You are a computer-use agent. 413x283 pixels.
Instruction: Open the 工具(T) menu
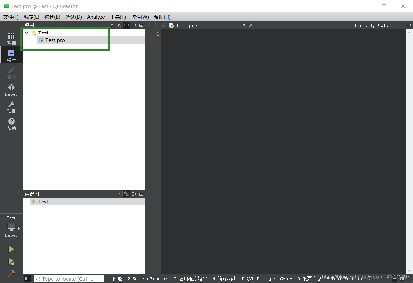tap(118, 17)
